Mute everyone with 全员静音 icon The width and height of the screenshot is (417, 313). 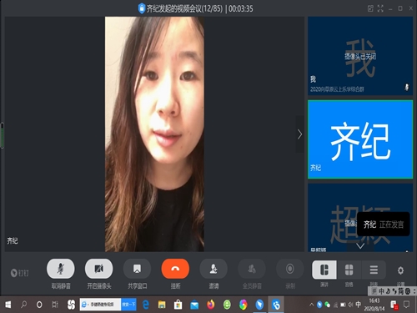point(252,269)
